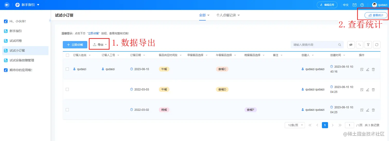Toggle hidden columns eye icon
389x141 pixels.
point(351,45)
